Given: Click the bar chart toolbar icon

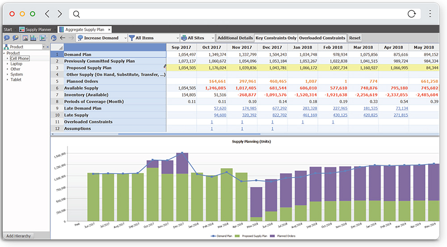Looking at the screenshot, I should [34, 38].
